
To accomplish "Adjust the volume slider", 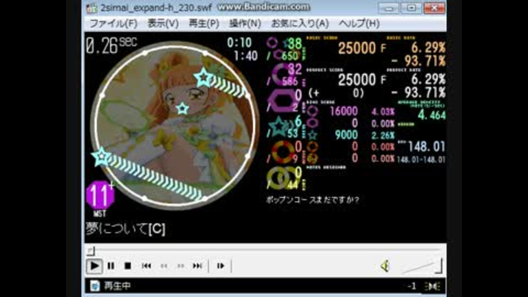I will [x=422, y=266].
